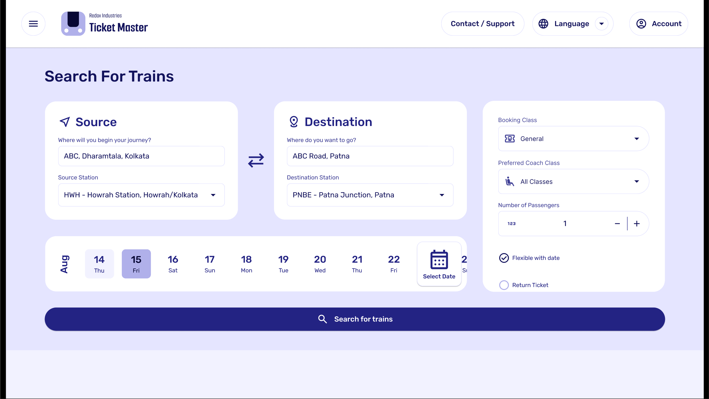This screenshot has width=709, height=399.
Task: Enable the Return Ticket option
Action: pos(504,285)
